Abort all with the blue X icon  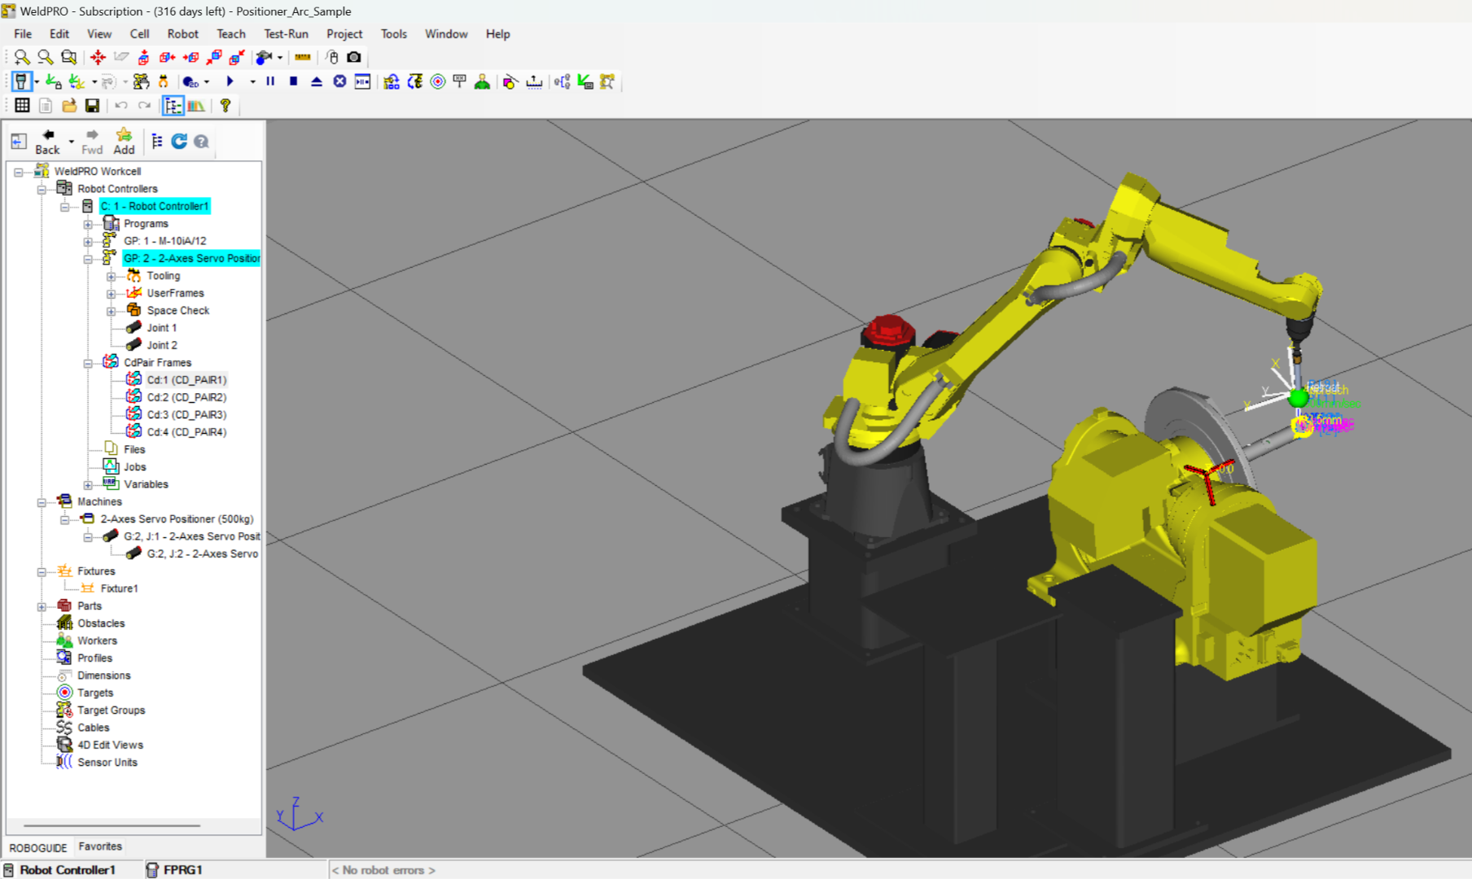tap(340, 81)
